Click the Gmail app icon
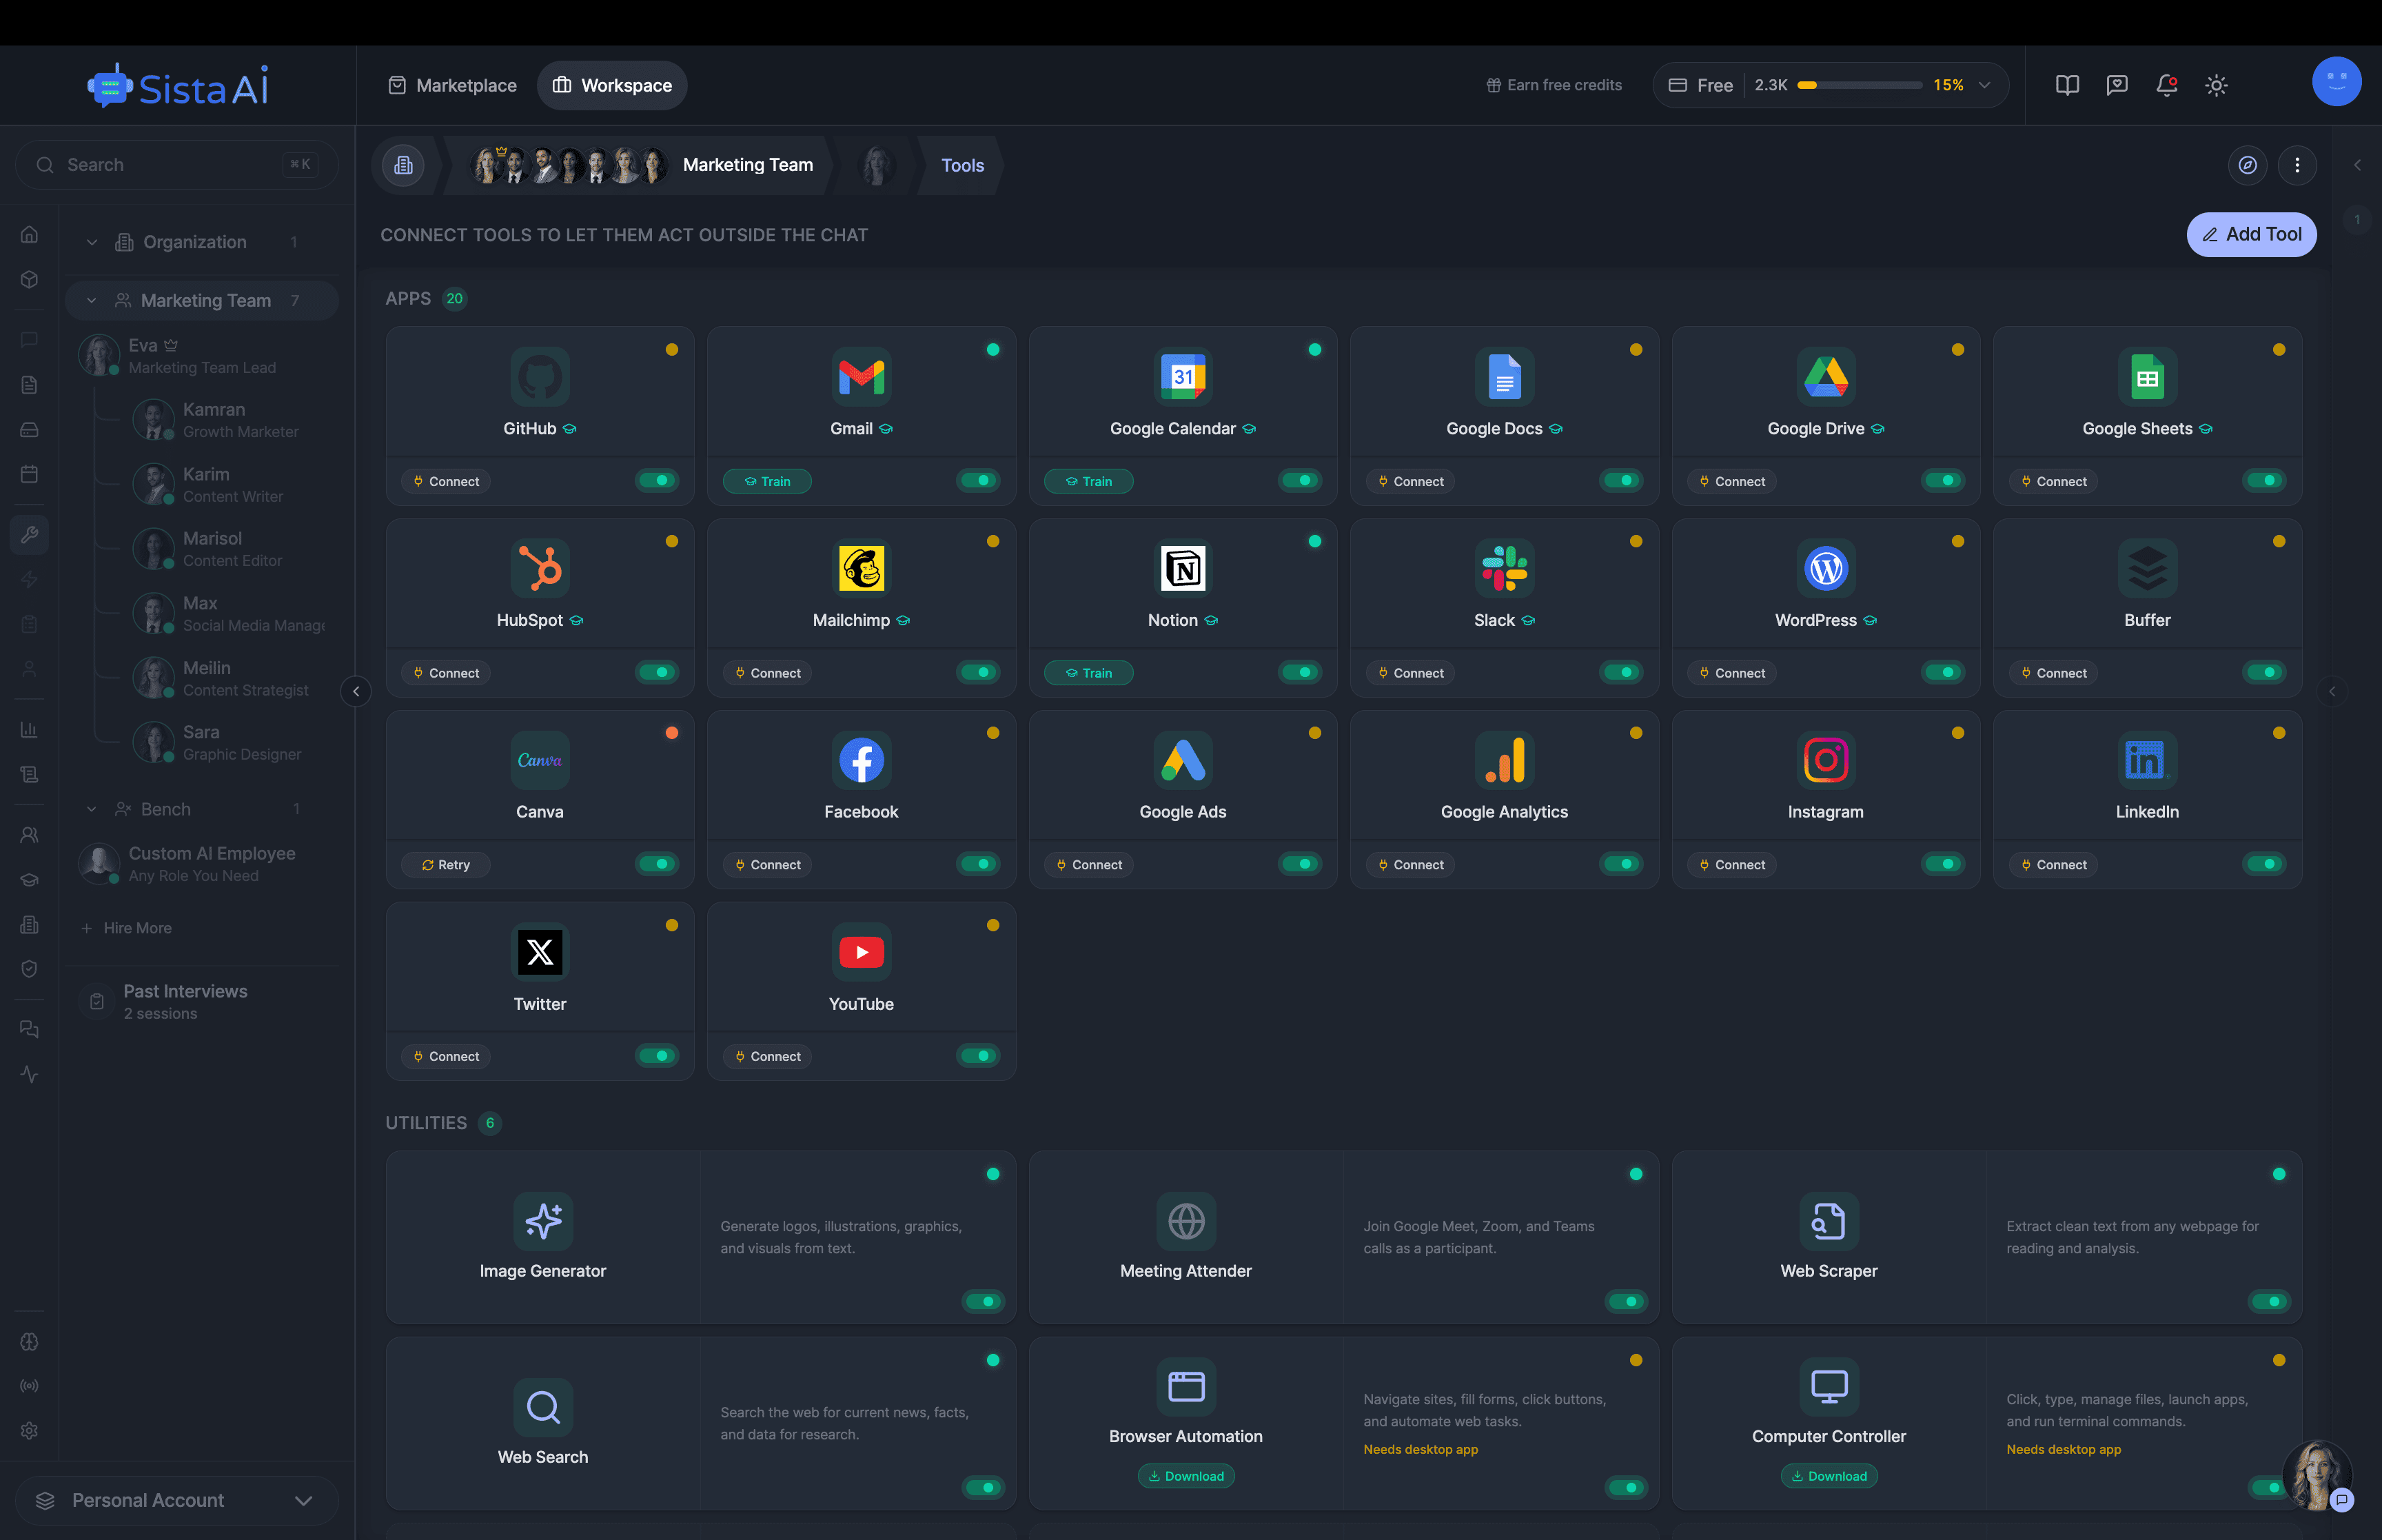The width and height of the screenshot is (2382, 1540). coord(861,377)
